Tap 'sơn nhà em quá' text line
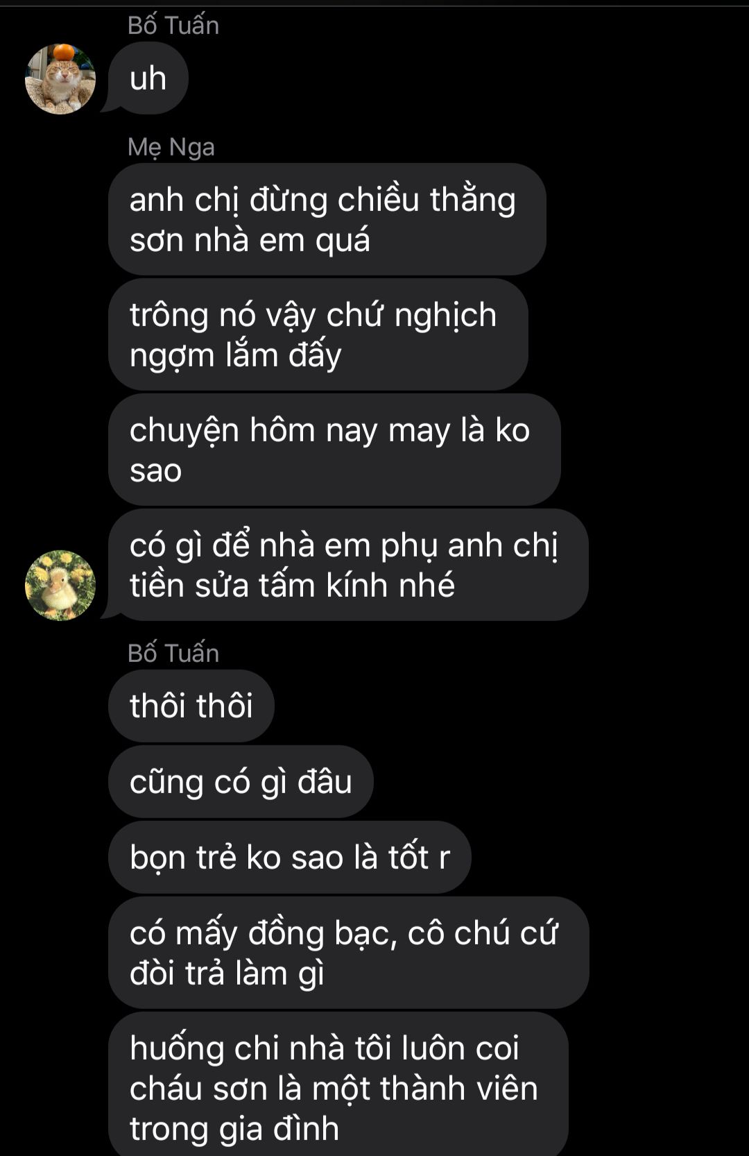749x1156 pixels. point(250,240)
